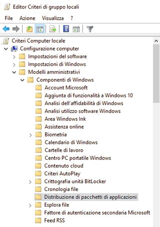Click the Export list icon

53,29
